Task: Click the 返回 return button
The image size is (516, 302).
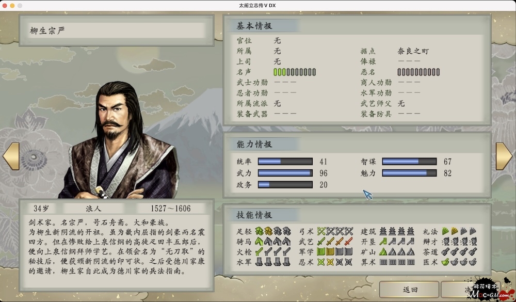Action: tap(409, 290)
